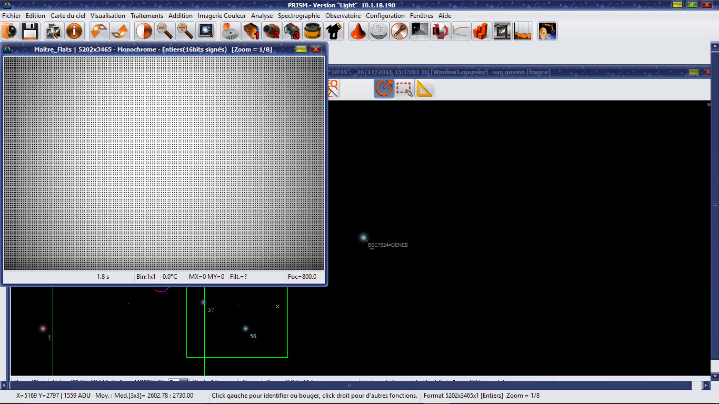Open the orange 3D bar histogram icon

pyautogui.click(x=481, y=32)
